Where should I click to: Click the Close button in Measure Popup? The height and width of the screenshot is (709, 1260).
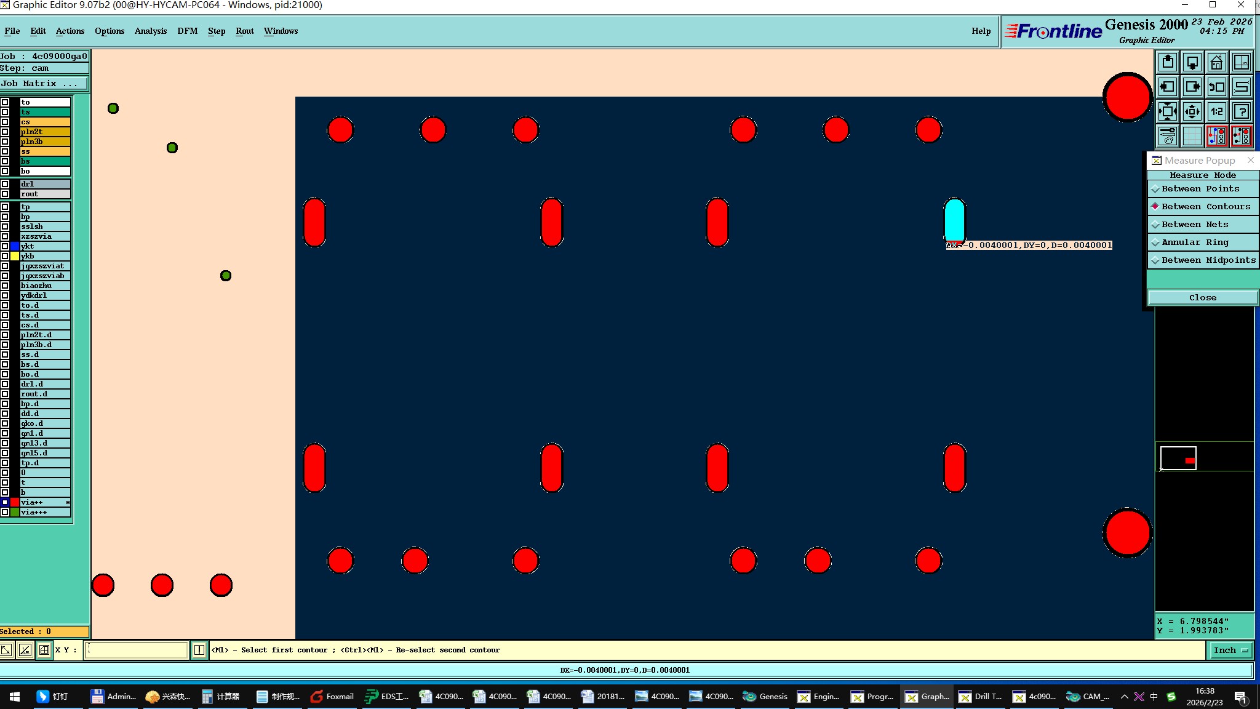1202,298
